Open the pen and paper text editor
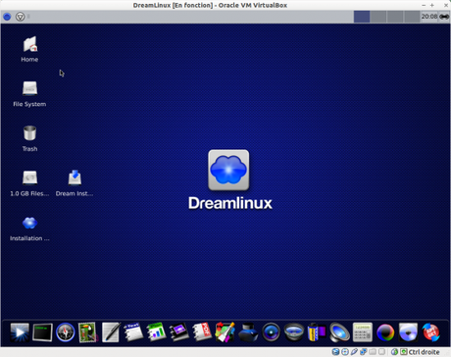The image size is (451, 357). [111, 332]
